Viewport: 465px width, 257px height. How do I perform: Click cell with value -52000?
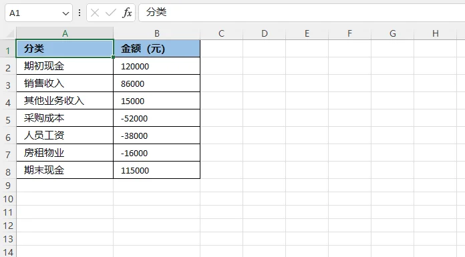click(x=157, y=118)
